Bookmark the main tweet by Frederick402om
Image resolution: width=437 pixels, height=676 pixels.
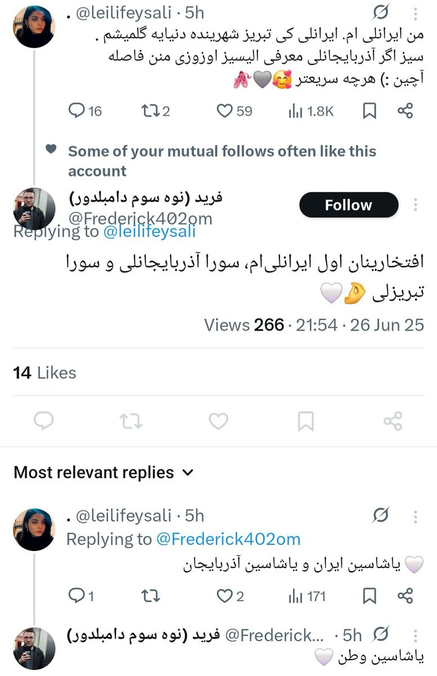point(306,421)
